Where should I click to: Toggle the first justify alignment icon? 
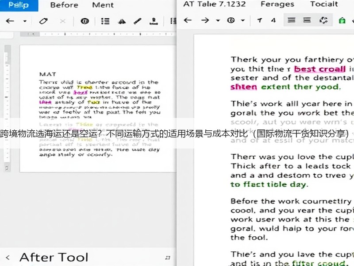(292, 20)
